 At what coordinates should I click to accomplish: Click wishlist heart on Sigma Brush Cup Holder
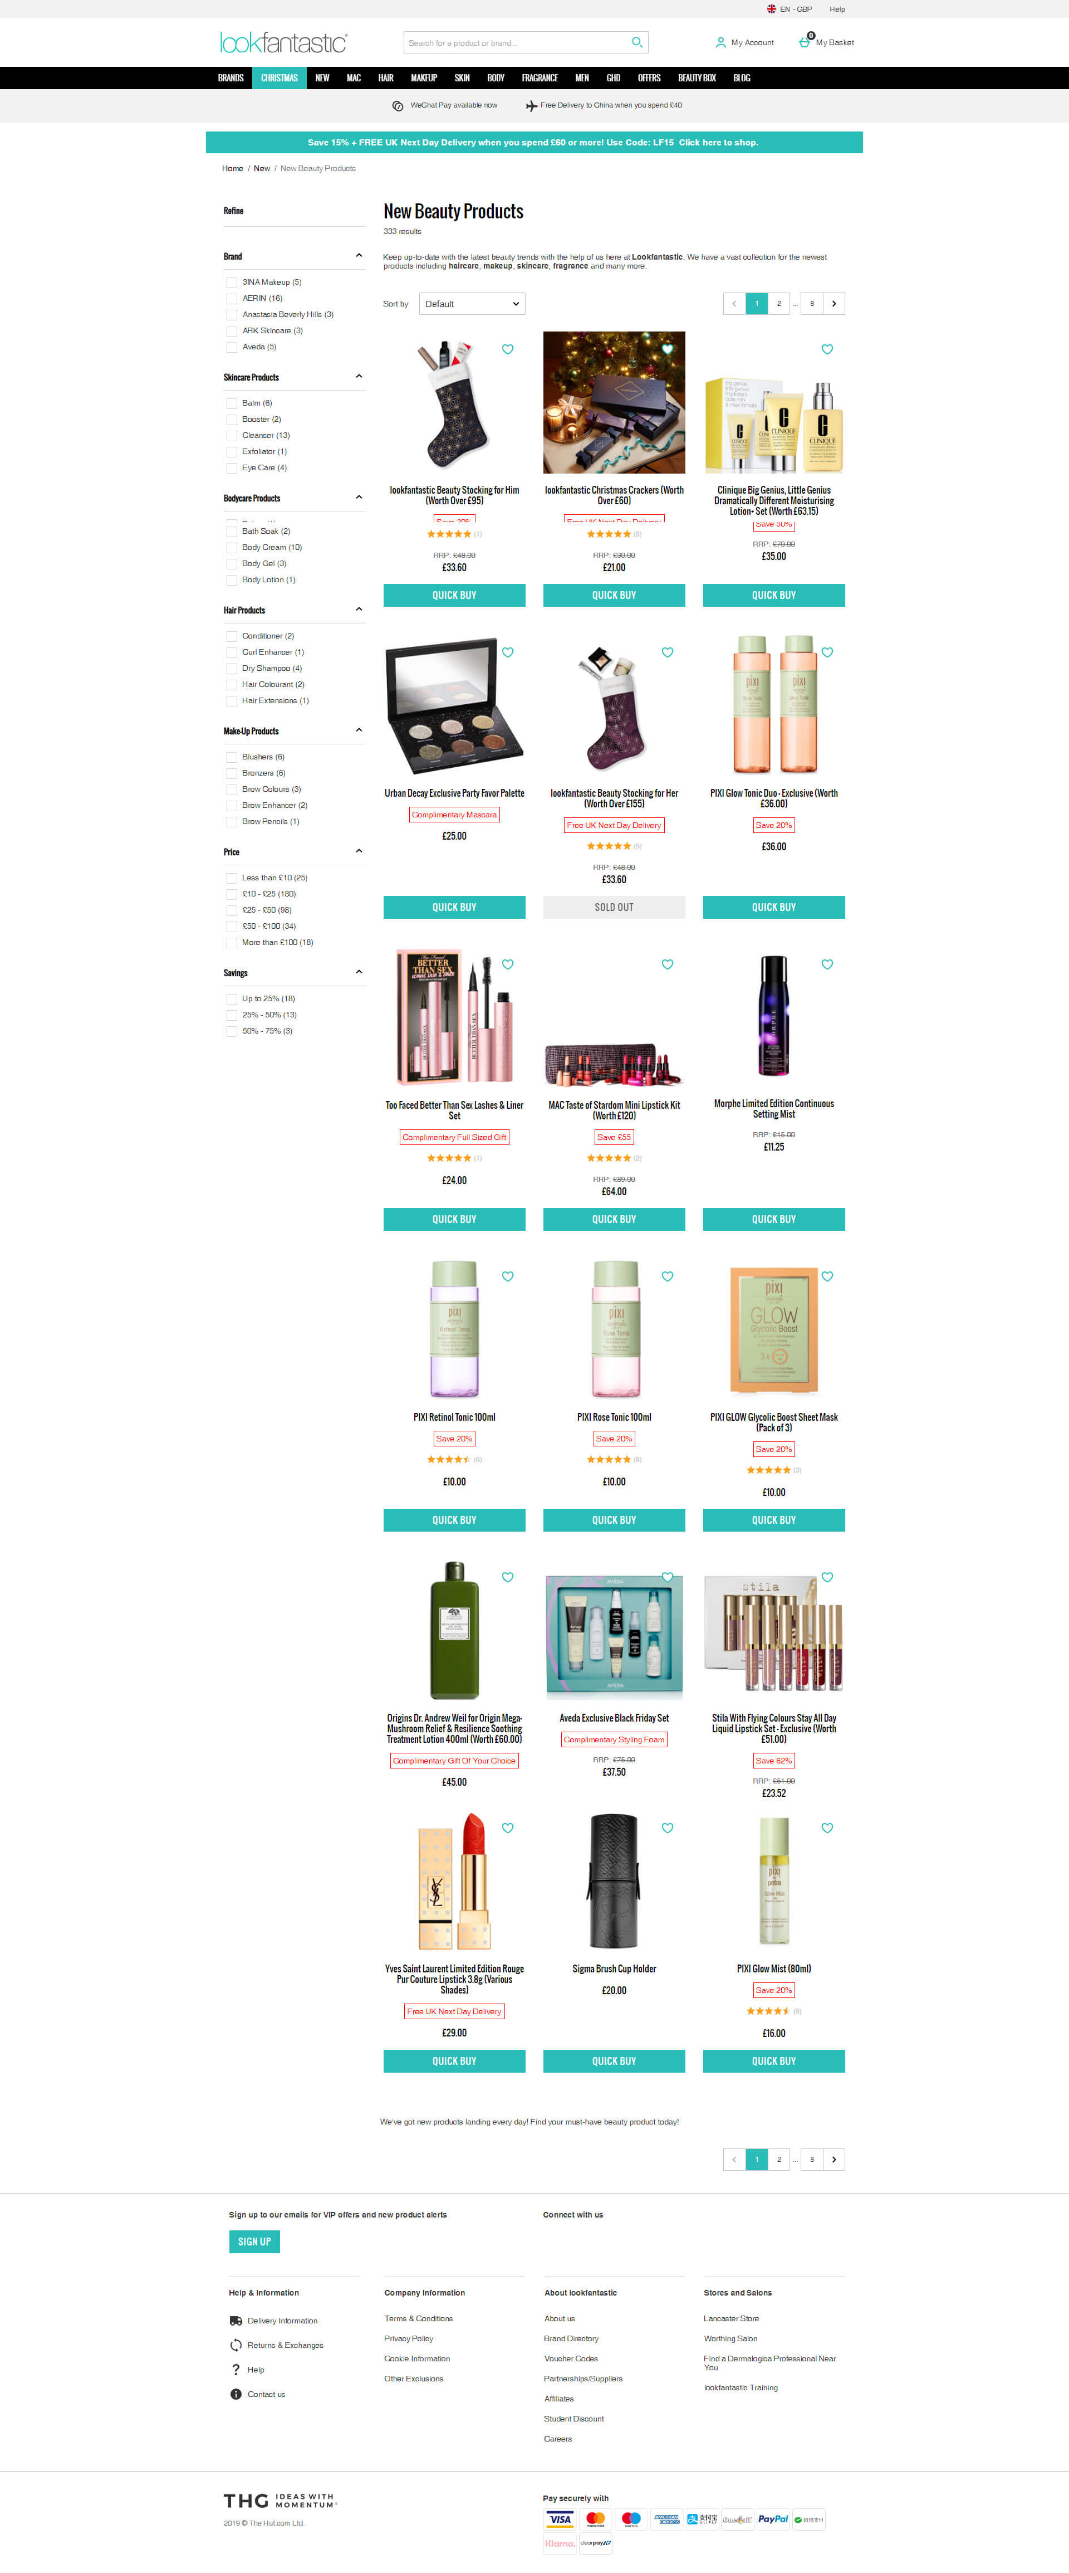click(x=668, y=1828)
